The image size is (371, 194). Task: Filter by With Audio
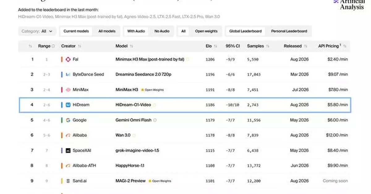(136, 31)
